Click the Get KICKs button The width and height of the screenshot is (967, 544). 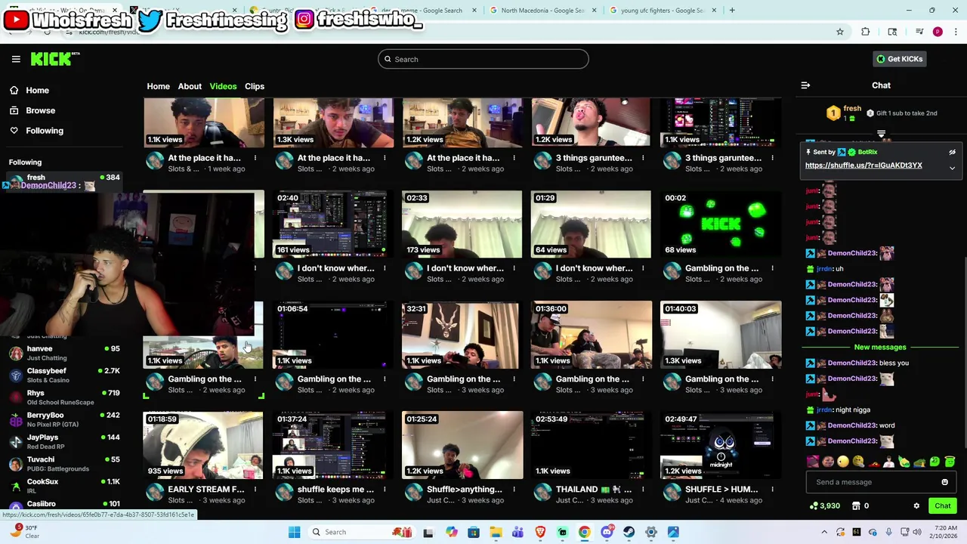pyautogui.click(x=899, y=59)
